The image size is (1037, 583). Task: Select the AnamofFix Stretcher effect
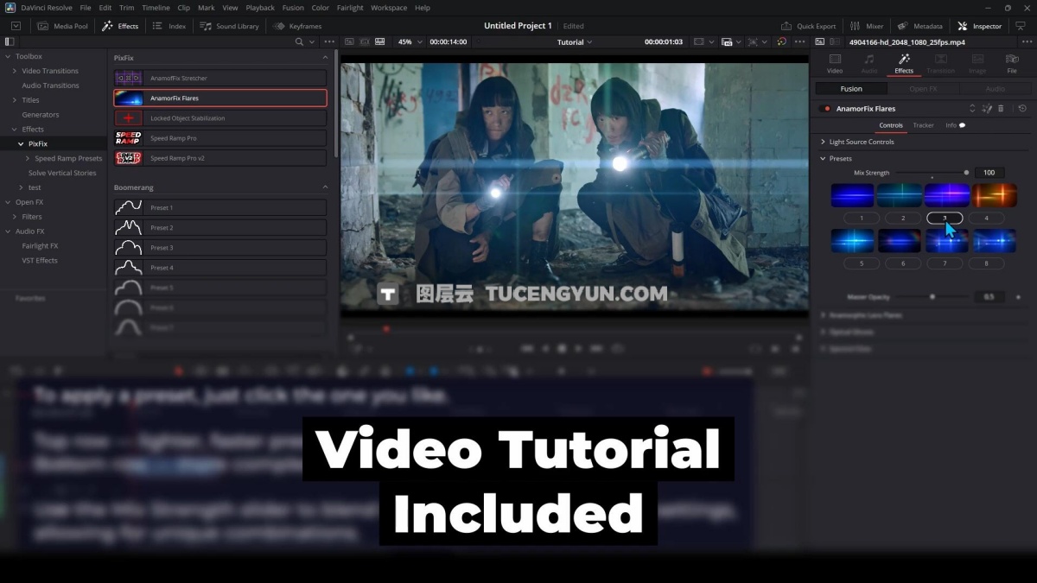pos(220,78)
